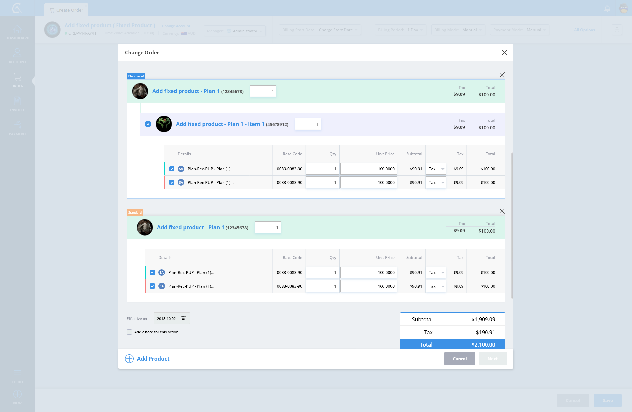Enable Add a note for this action
The width and height of the screenshot is (632, 412).
pyautogui.click(x=129, y=332)
